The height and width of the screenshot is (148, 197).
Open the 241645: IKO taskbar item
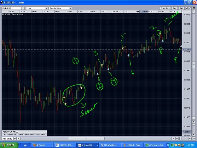pyautogui.click(x=65, y=145)
